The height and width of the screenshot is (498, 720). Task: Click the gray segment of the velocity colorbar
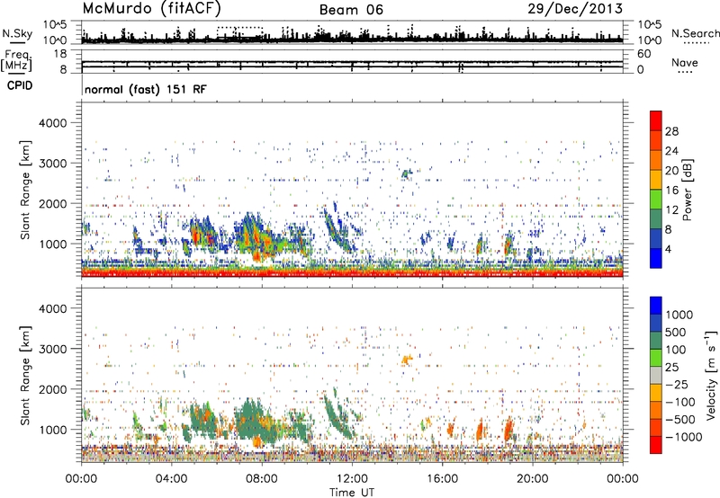click(656, 375)
